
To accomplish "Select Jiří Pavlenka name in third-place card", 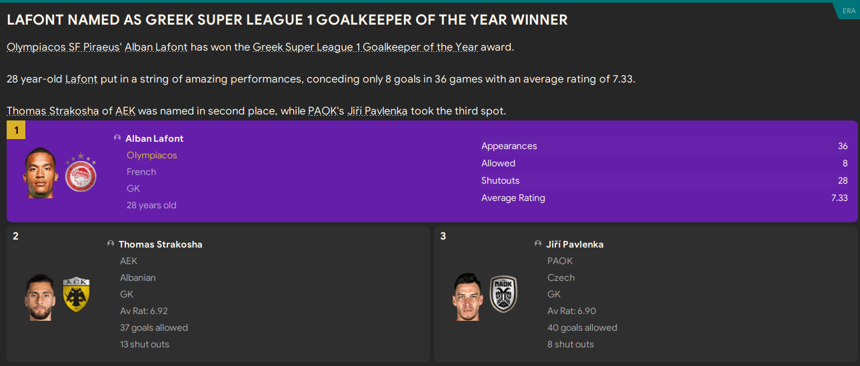I will tap(575, 244).
